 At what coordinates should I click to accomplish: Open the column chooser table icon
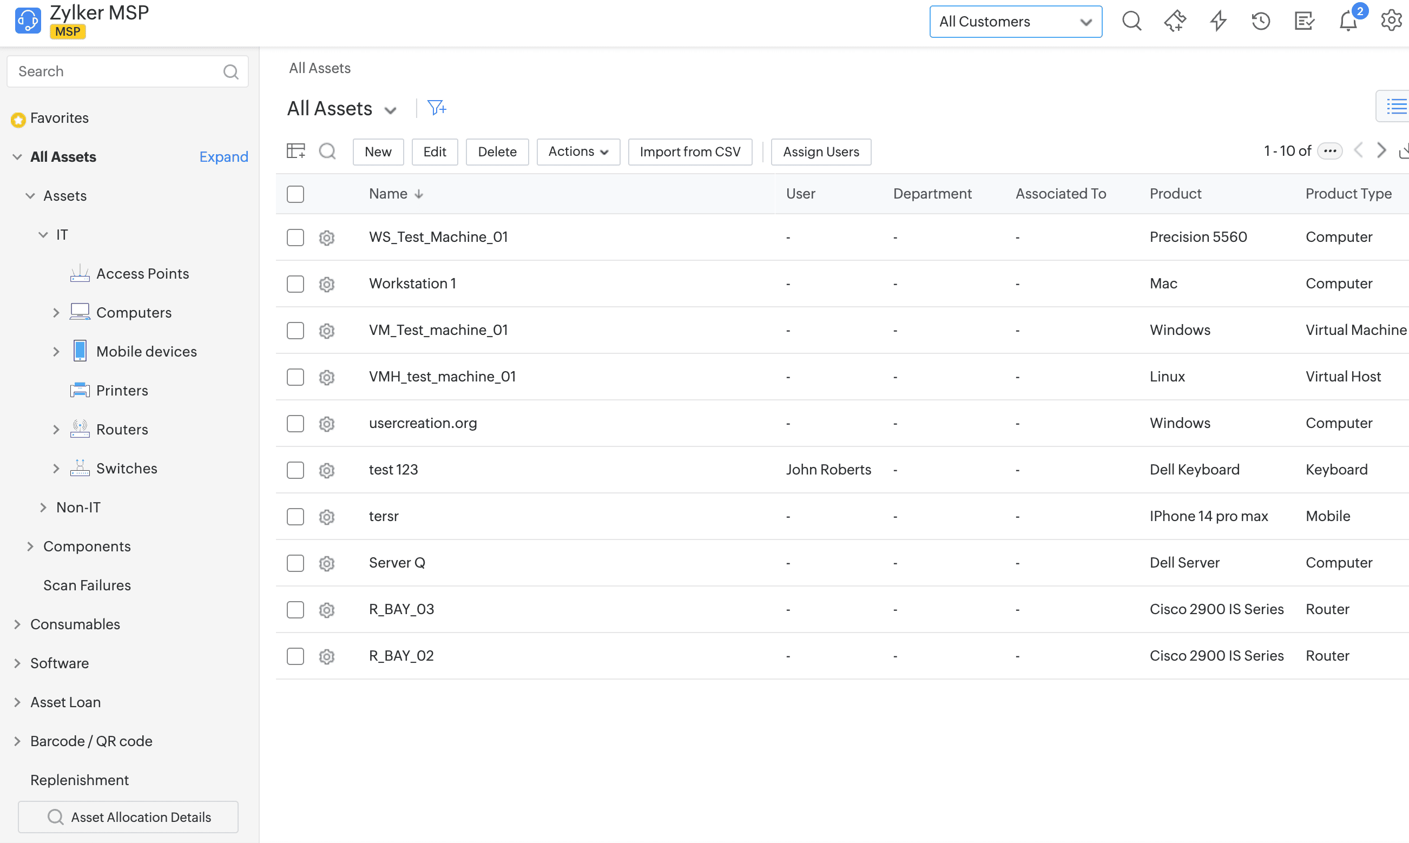tap(296, 151)
